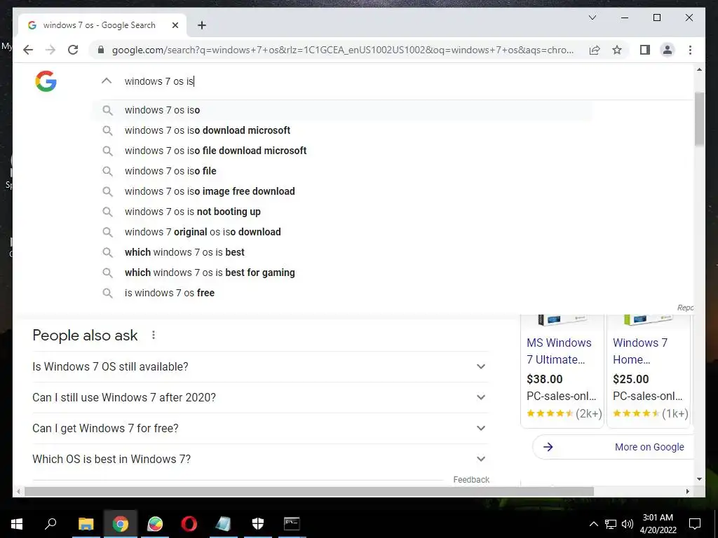Click the address bar URL field
The image size is (718, 538).
342,50
